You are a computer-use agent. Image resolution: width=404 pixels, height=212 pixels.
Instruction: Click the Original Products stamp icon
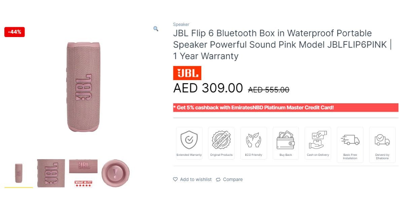point(221,140)
